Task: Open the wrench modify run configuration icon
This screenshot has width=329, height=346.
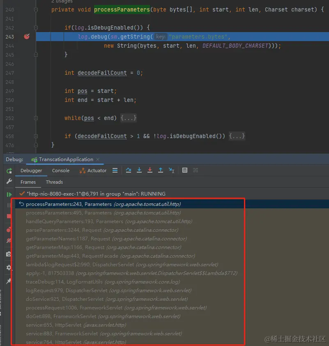Action: tap(9, 181)
